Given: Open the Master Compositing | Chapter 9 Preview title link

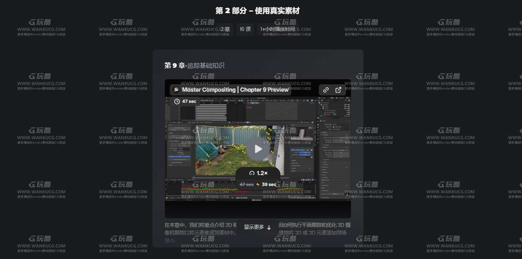Looking at the screenshot, I should click(235, 90).
